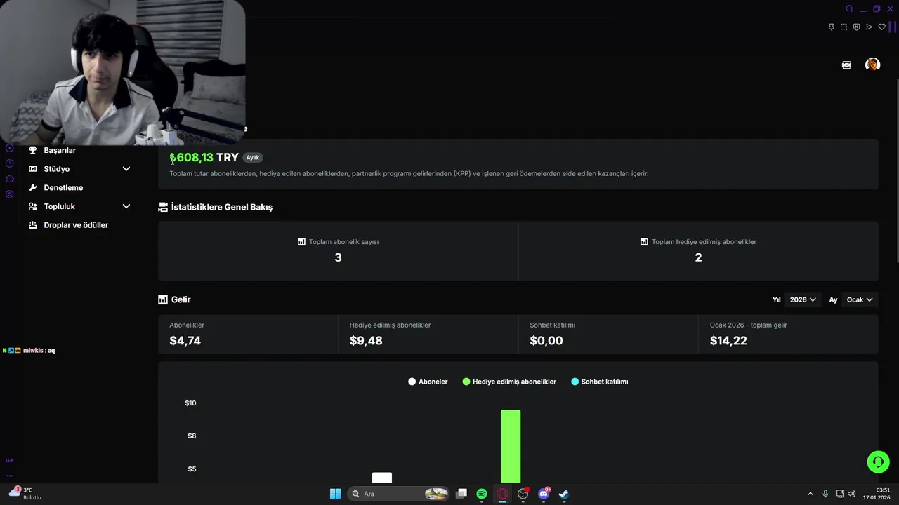Open Discord from the taskbar
The image size is (899, 505).
[544, 494]
